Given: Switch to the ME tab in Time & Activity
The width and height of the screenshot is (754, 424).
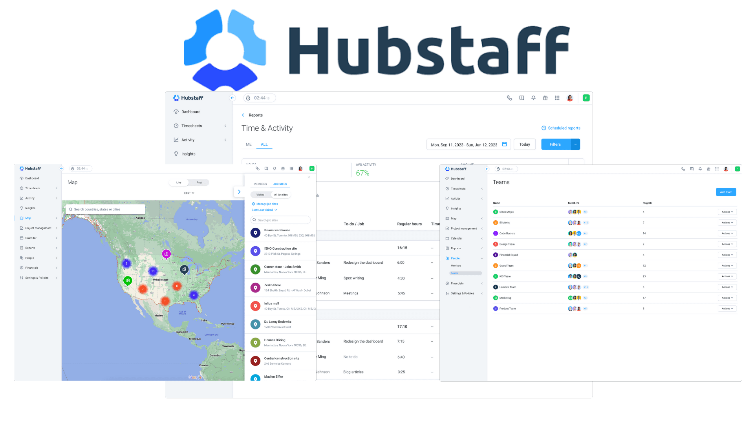Looking at the screenshot, I should tap(249, 144).
